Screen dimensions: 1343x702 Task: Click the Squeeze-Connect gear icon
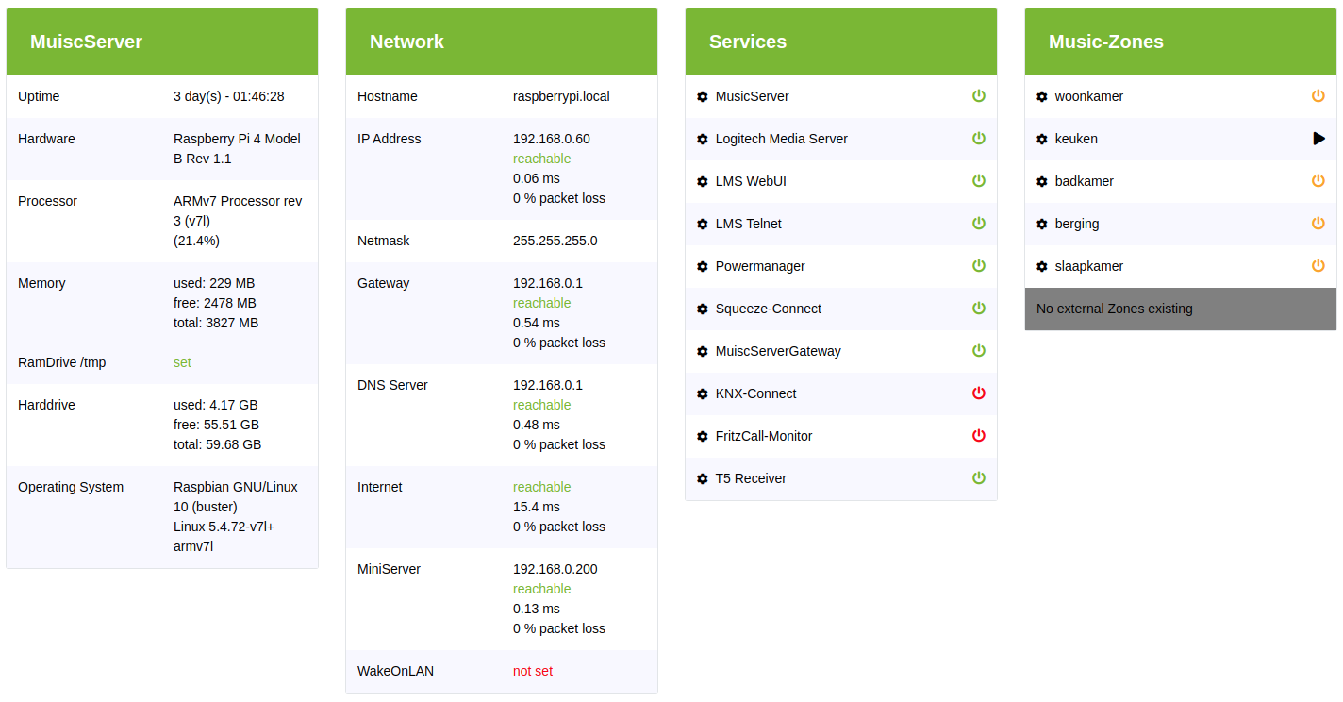point(703,309)
